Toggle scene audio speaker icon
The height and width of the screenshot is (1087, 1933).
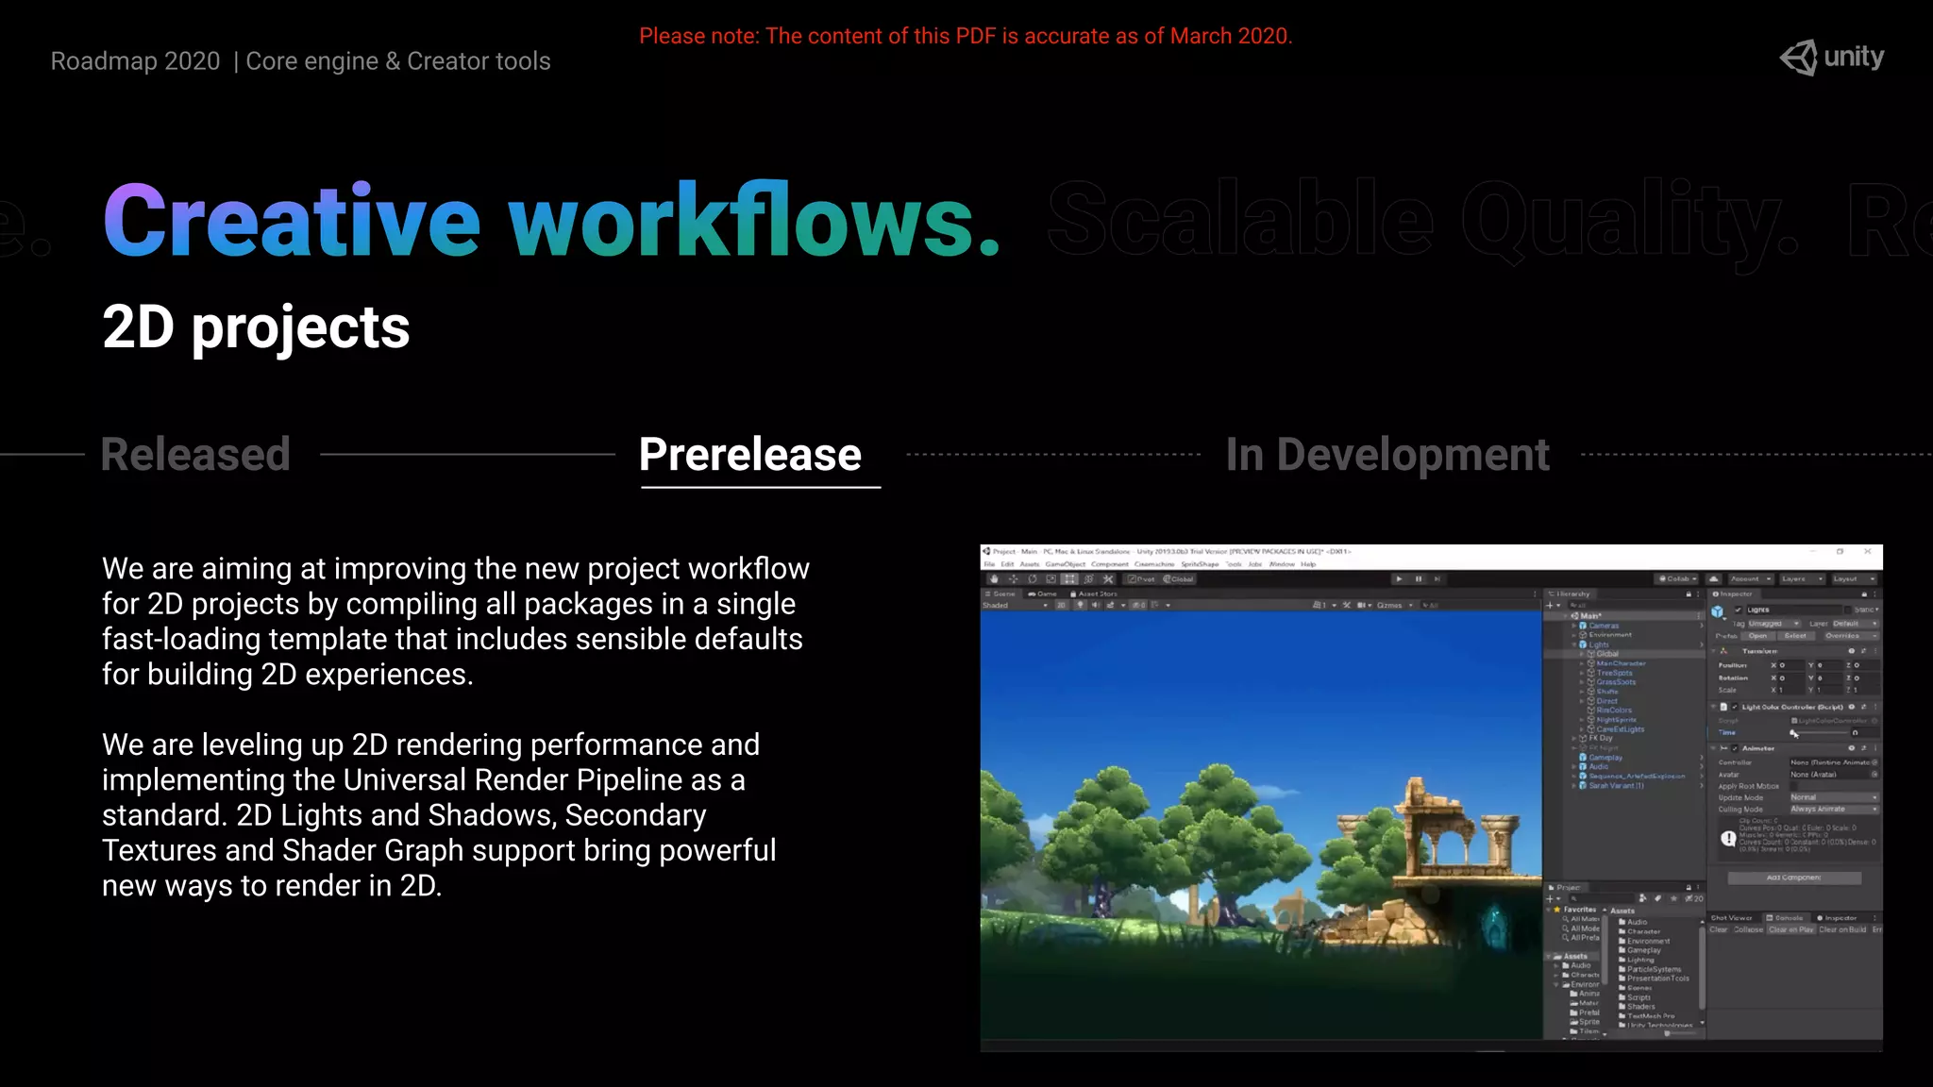tap(1095, 606)
